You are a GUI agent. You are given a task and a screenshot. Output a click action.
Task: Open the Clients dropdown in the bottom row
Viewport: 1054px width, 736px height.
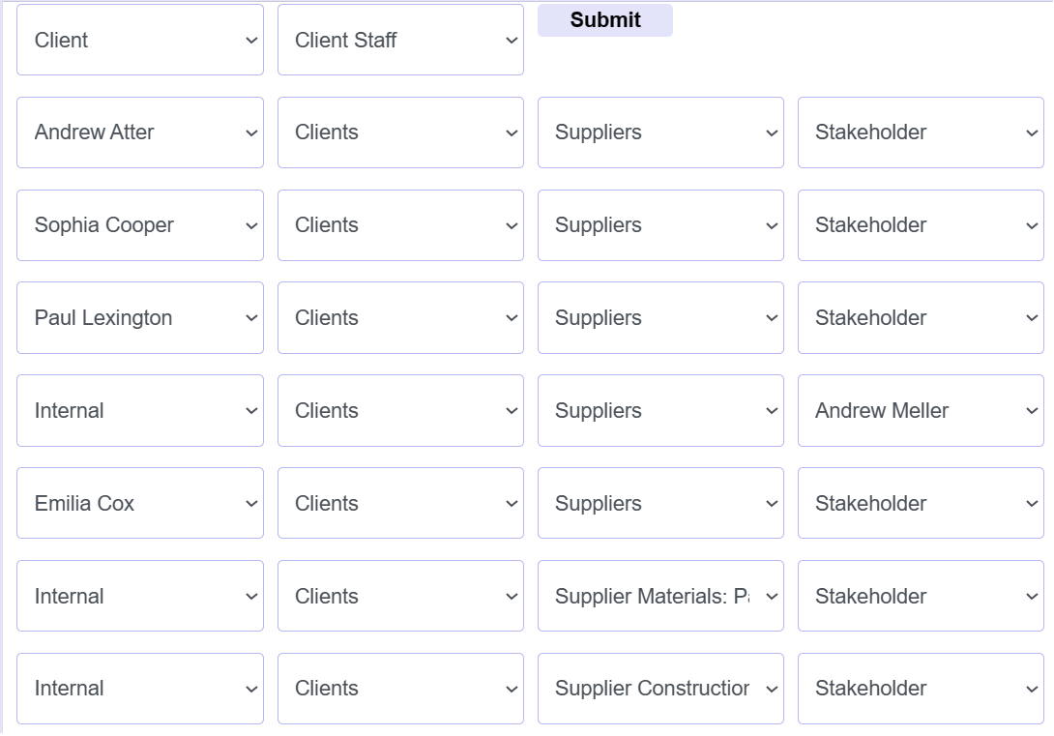point(399,689)
